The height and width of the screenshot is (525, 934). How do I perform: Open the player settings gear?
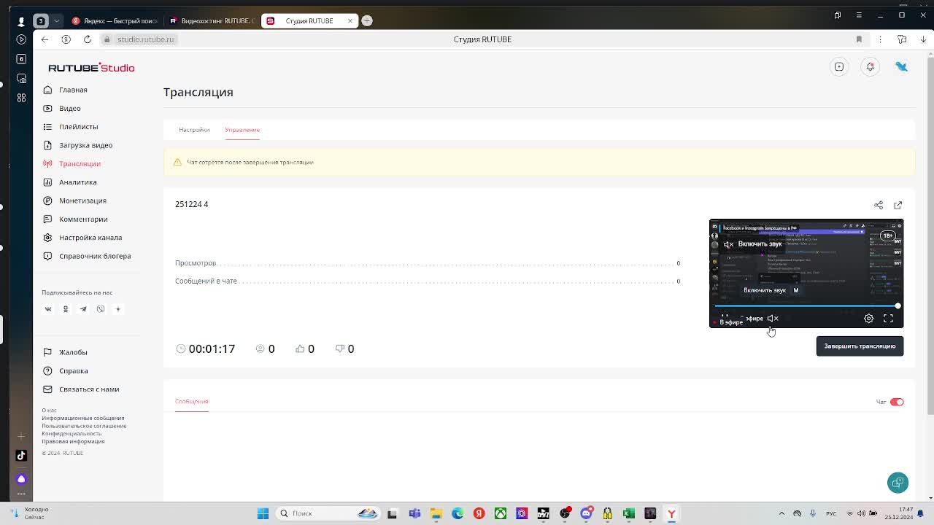tap(868, 319)
